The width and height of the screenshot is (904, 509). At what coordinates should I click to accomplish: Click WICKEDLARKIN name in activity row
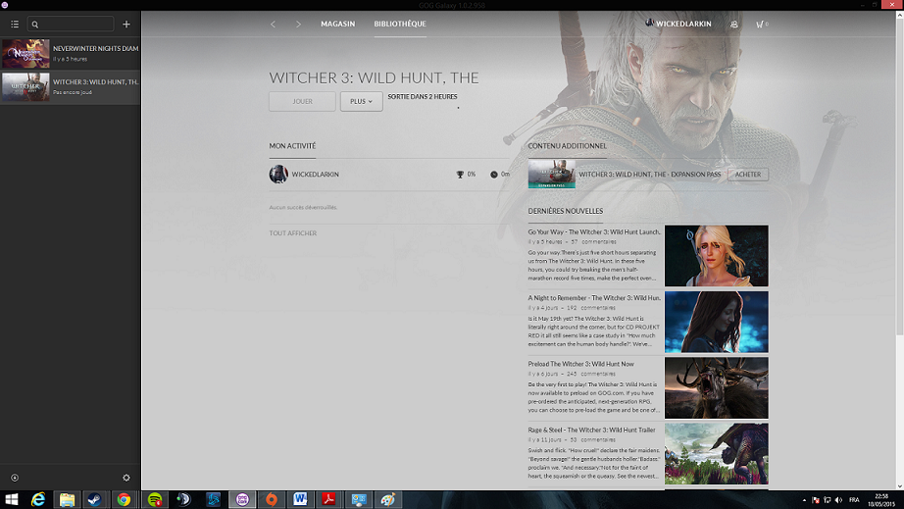[316, 175]
